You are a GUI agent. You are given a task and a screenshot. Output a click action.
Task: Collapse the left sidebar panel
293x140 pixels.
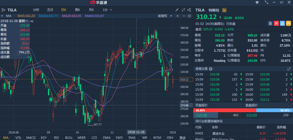[x=4, y=10]
